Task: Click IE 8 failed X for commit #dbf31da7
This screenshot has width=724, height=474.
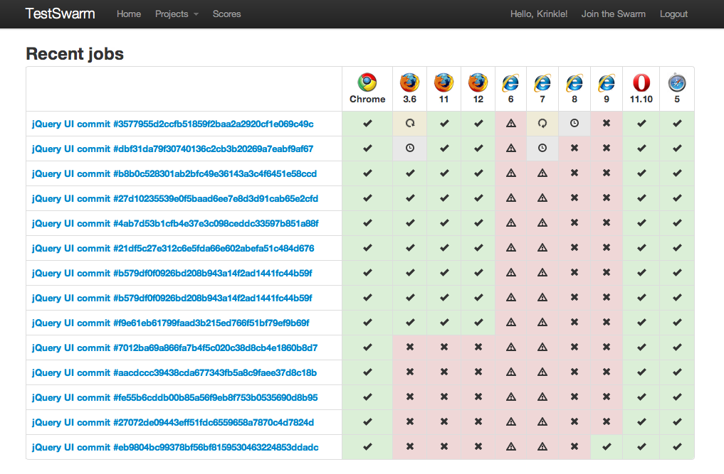Action: (575, 148)
